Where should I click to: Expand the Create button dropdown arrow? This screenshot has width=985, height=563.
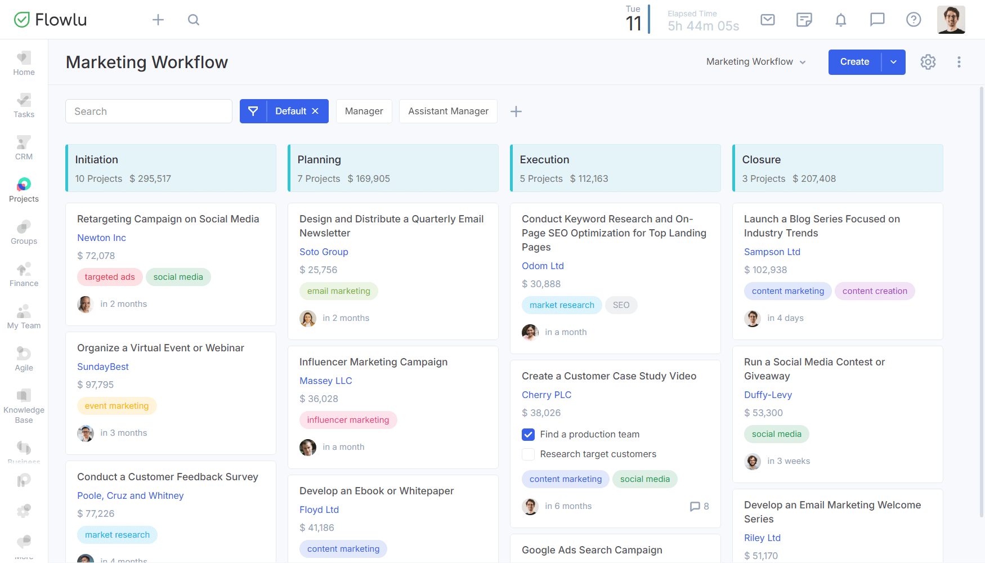point(893,62)
